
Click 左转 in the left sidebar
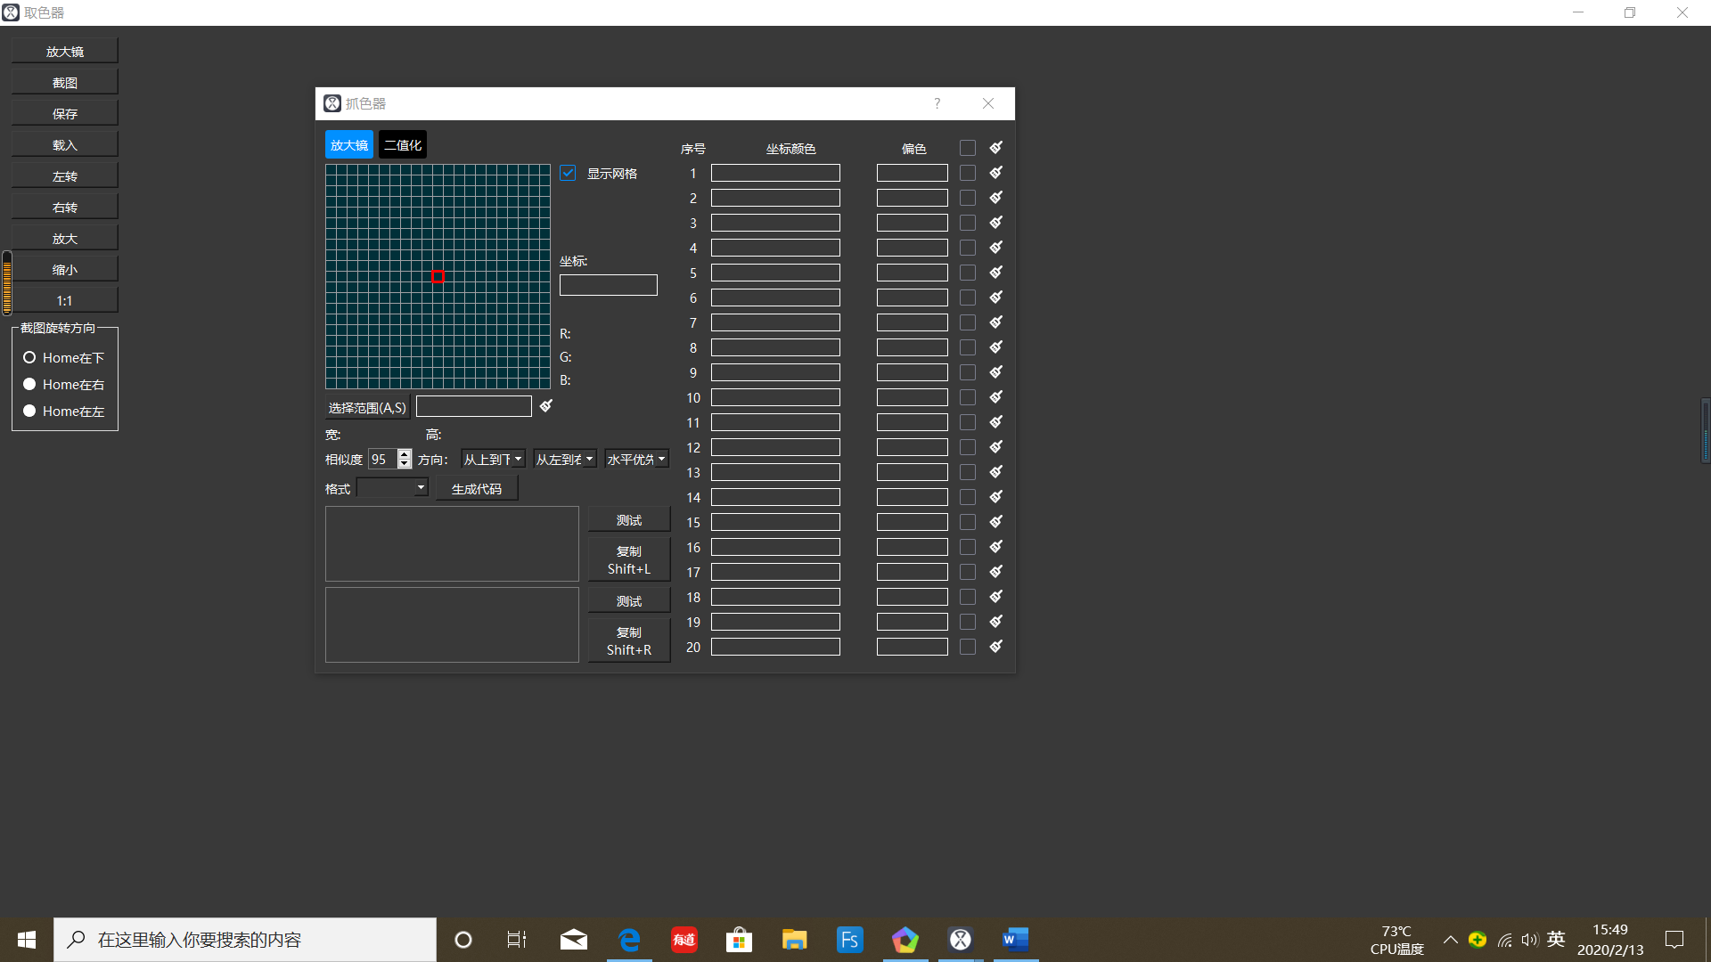tap(64, 175)
